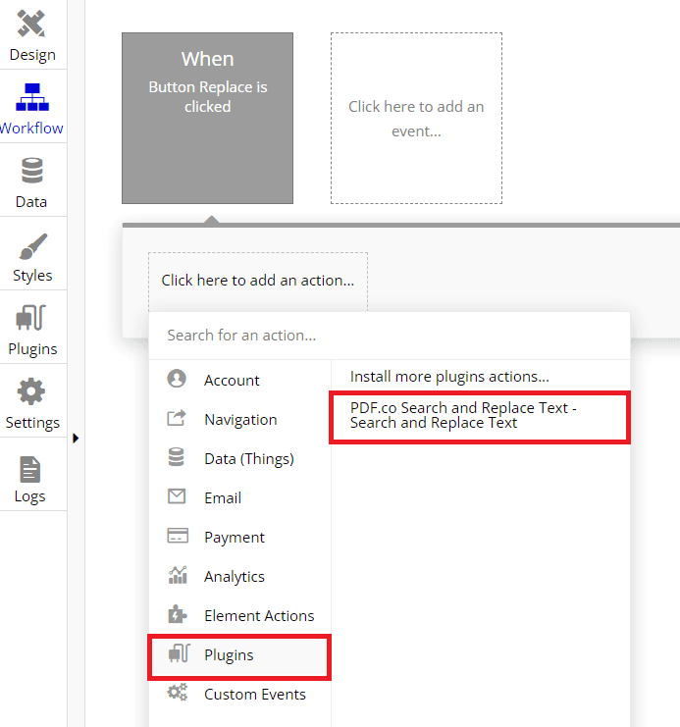The height and width of the screenshot is (727, 680).
Task: Click the Account category user icon
Action: tap(177, 380)
